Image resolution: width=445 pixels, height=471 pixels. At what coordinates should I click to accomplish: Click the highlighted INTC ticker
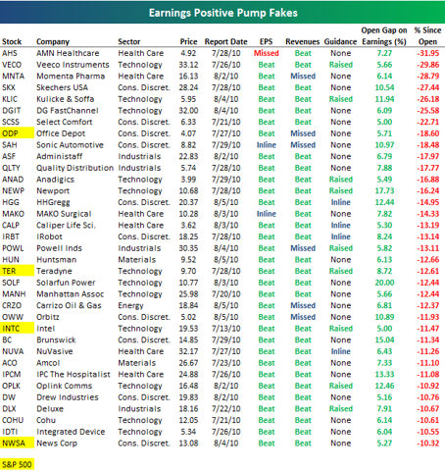click(17, 329)
